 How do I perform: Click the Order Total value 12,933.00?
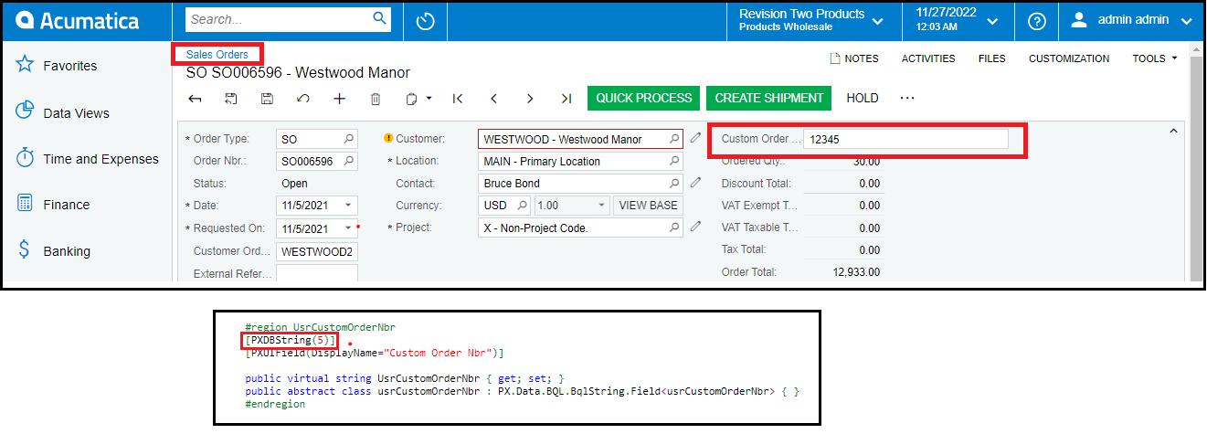click(x=856, y=272)
